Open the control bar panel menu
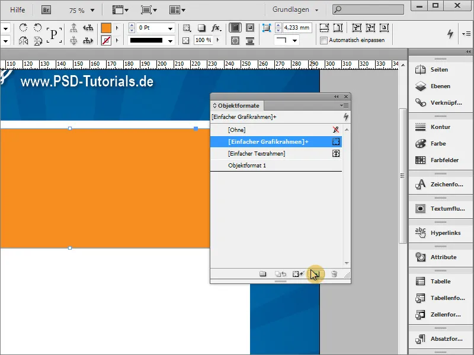 466,34
